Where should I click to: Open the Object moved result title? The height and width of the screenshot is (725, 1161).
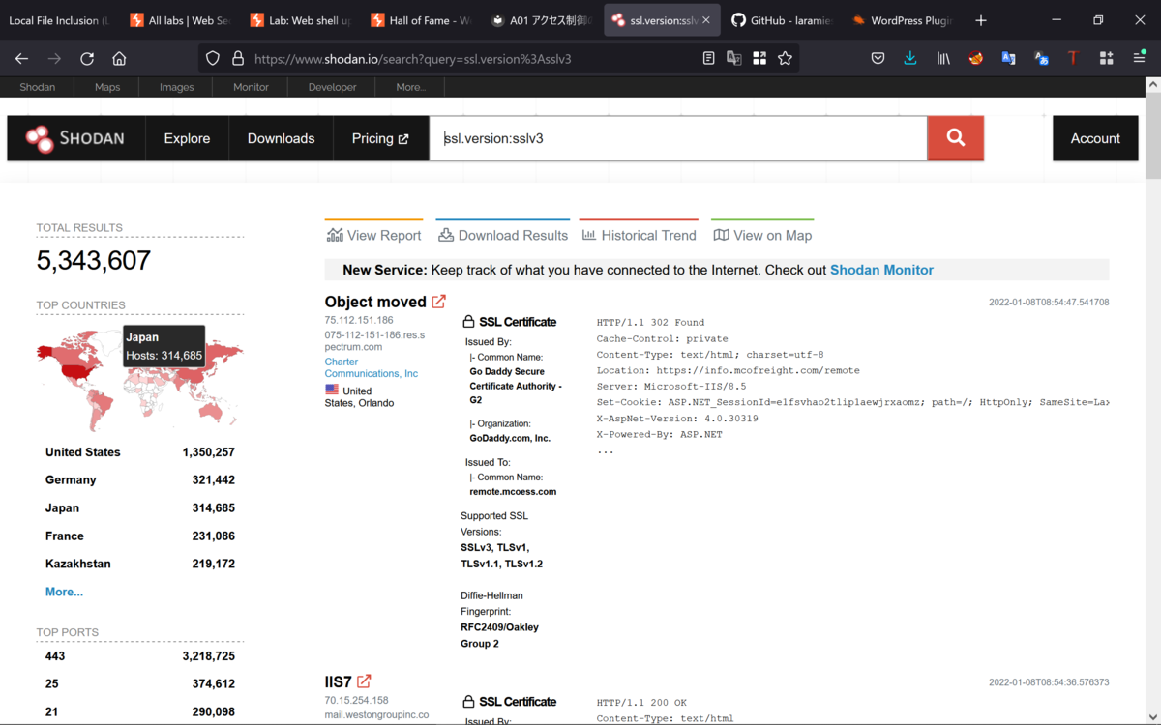375,302
